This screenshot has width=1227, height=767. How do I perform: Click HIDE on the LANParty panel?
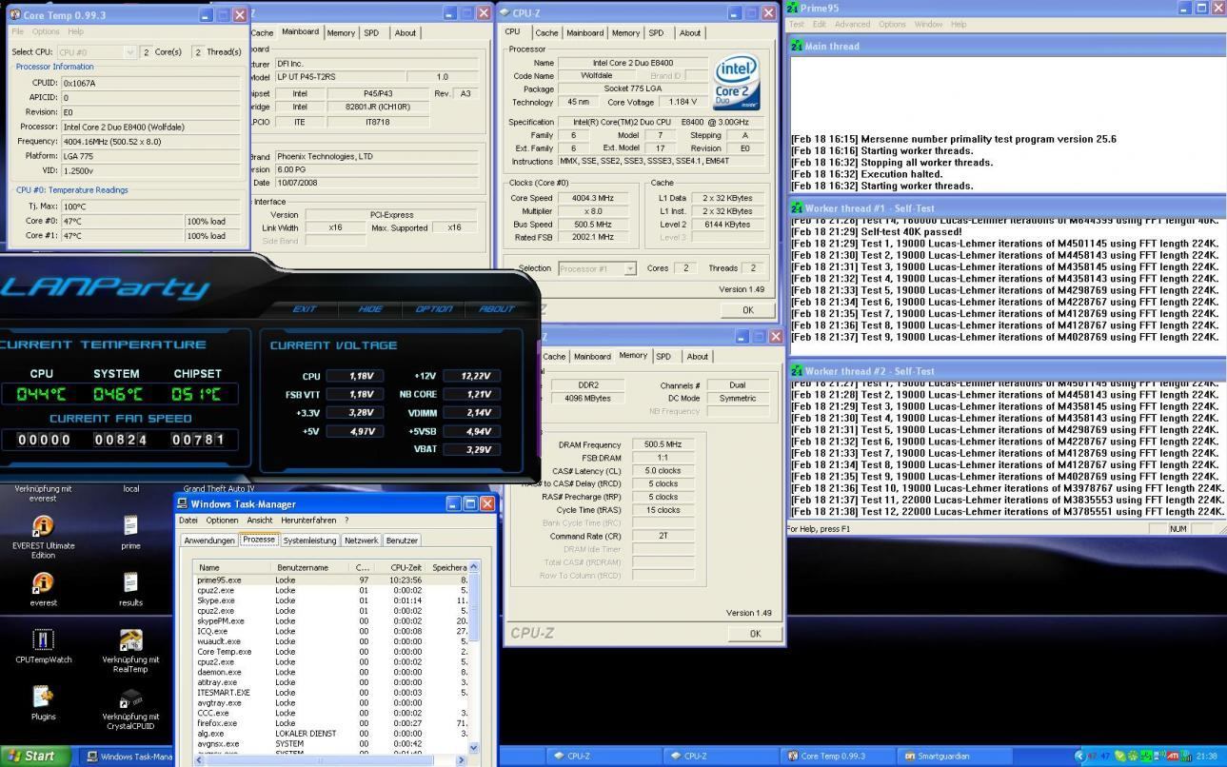pyautogui.click(x=370, y=308)
